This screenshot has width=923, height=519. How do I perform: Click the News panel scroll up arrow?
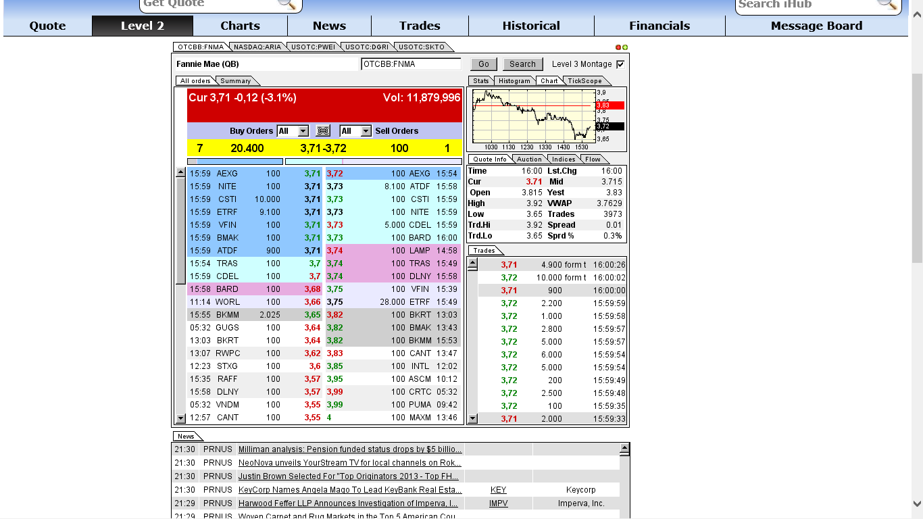[624, 447]
